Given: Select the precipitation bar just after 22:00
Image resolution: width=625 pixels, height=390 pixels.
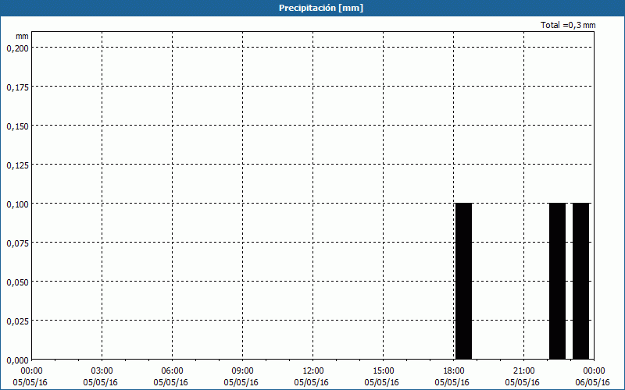Looking at the screenshot, I should point(557,281).
